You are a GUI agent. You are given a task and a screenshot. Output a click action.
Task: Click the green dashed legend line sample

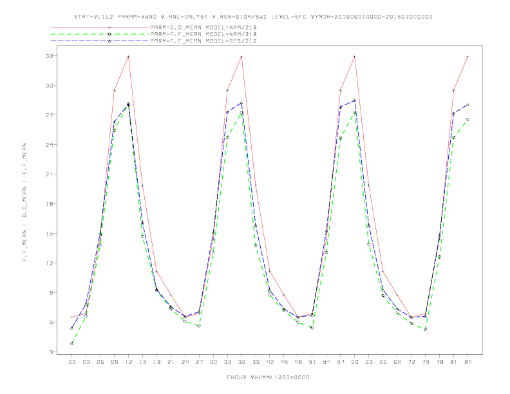click(100, 34)
